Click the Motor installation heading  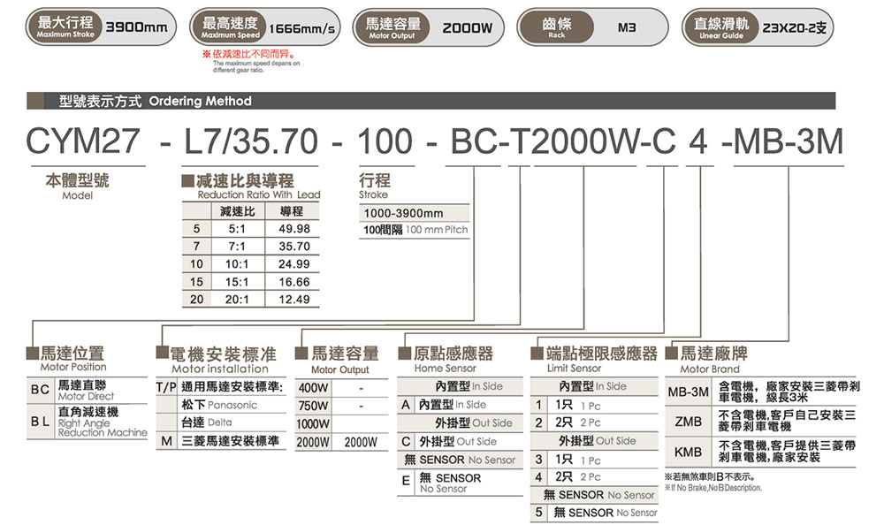pos(220,369)
